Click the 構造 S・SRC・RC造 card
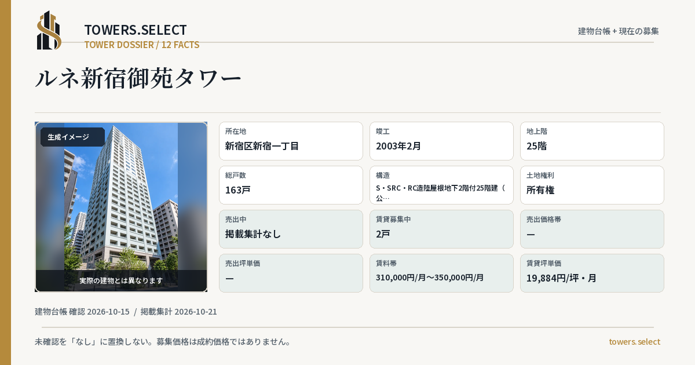 (x=441, y=185)
